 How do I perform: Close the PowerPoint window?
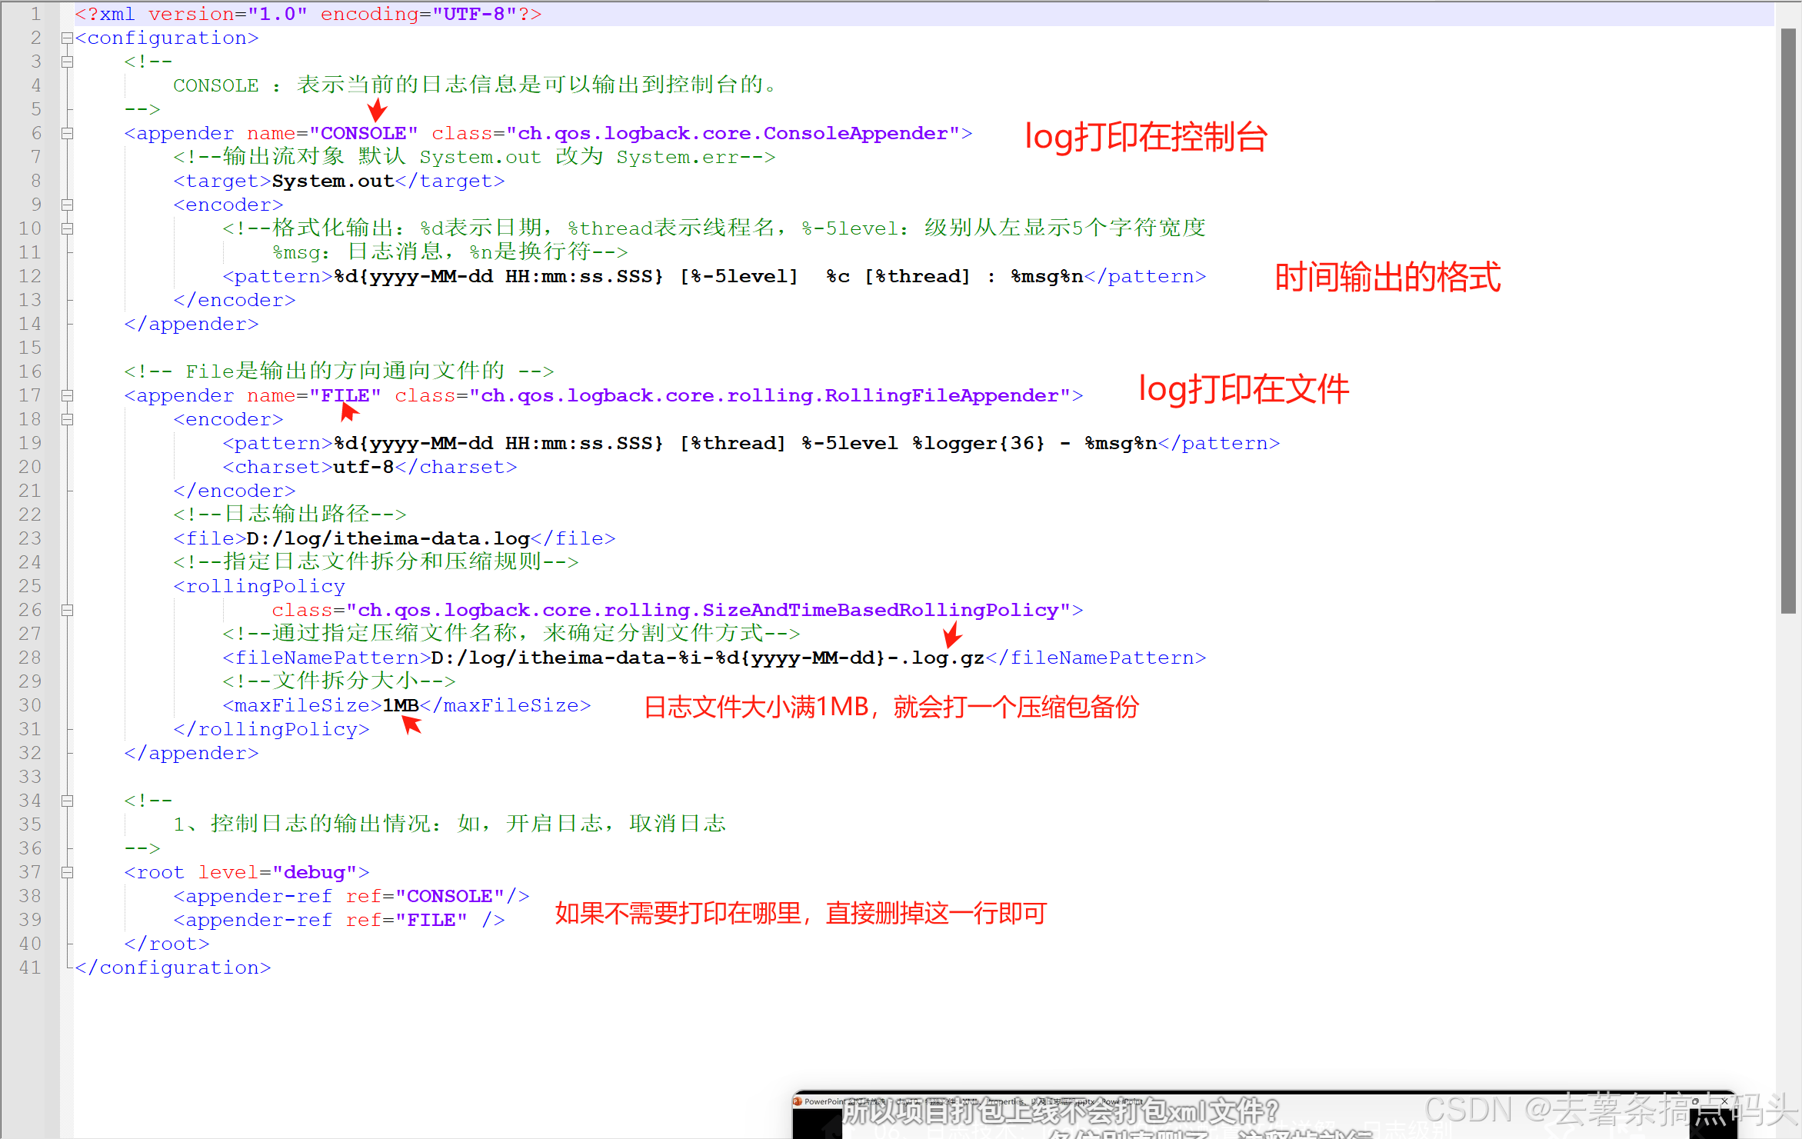pos(1724,1101)
